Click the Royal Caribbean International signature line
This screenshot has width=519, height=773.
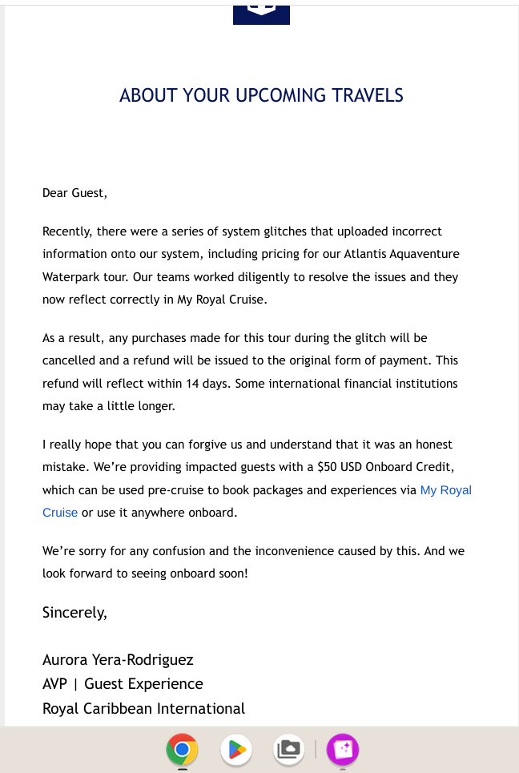point(143,708)
